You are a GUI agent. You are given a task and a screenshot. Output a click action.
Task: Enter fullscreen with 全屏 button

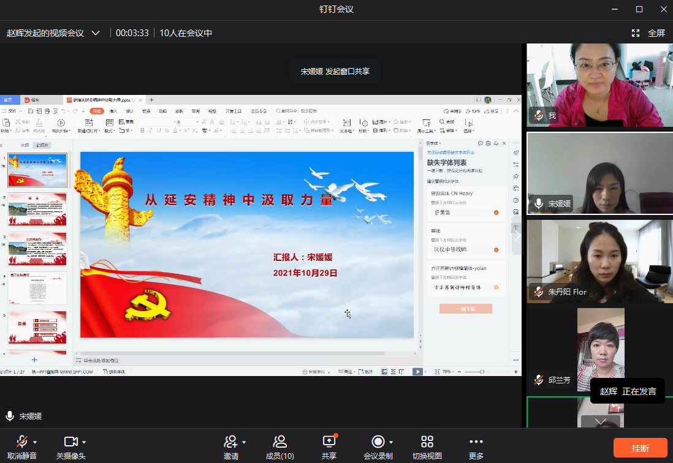(648, 33)
